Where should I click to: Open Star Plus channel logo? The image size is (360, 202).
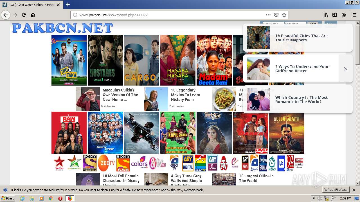pyautogui.click(x=59, y=163)
